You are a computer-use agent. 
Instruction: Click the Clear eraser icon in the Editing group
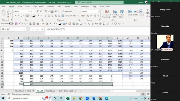148,17
